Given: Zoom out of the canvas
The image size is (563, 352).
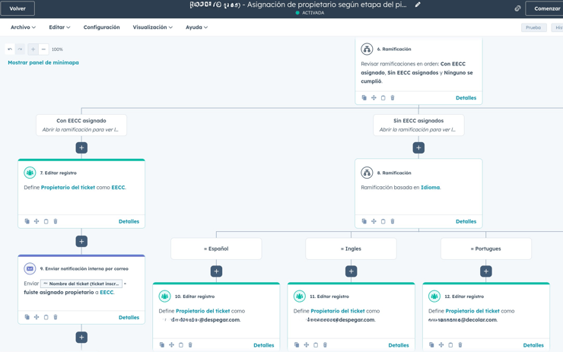Looking at the screenshot, I should pos(43,49).
